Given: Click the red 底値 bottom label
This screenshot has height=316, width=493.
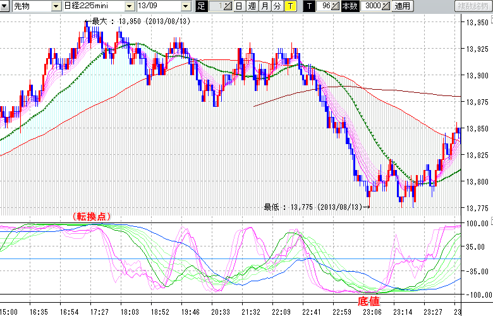Looking at the screenshot, I should (368, 301).
